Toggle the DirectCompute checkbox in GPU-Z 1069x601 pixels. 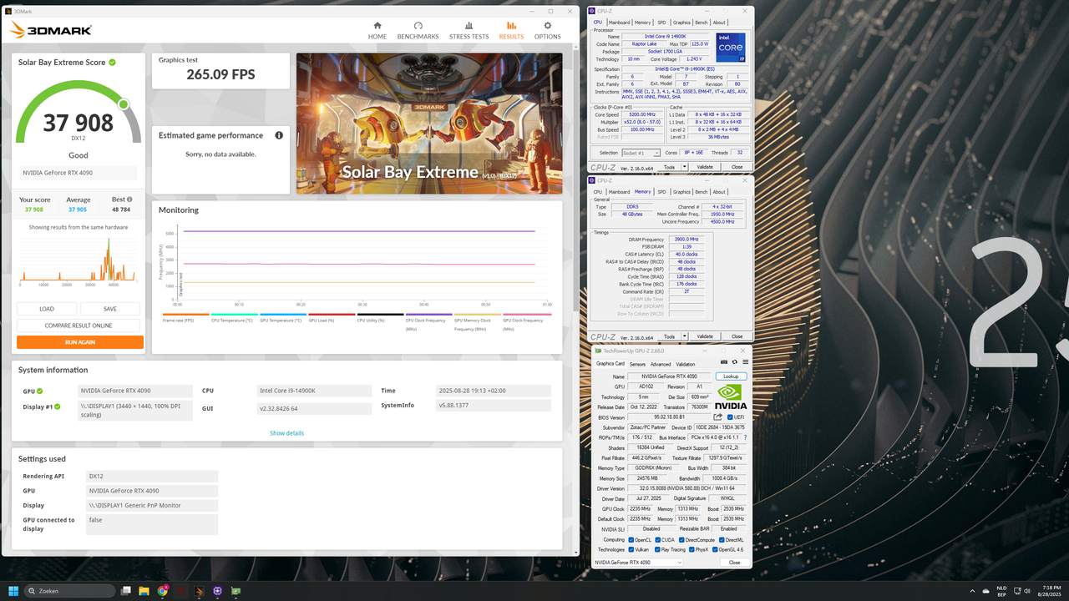pyautogui.click(x=681, y=539)
